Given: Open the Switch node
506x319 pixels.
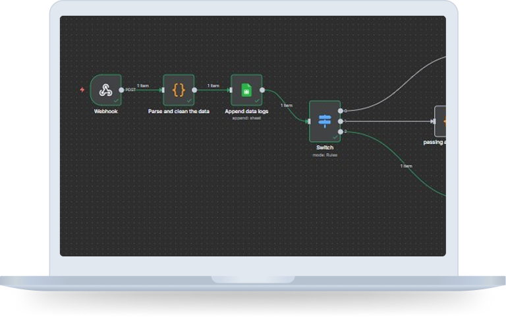Looking at the screenshot, I should (x=325, y=121).
